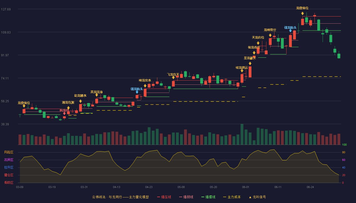Click the 风险区 zone label

(9, 152)
